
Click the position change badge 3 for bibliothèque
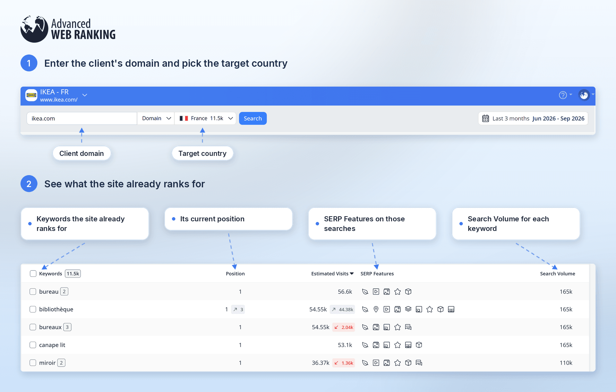[238, 310]
